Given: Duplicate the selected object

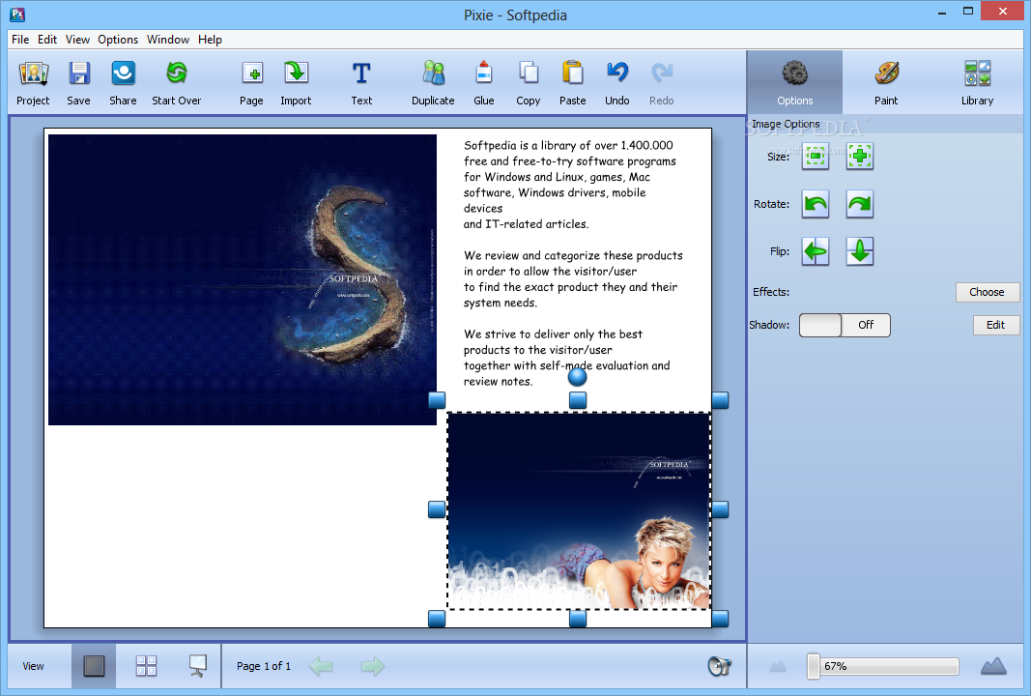Looking at the screenshot, I should (433, 83).
